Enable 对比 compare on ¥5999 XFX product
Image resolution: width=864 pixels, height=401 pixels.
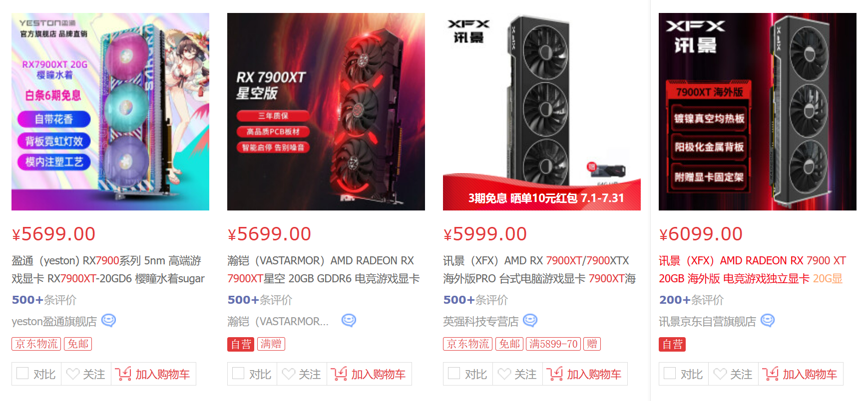pos(454,374)
